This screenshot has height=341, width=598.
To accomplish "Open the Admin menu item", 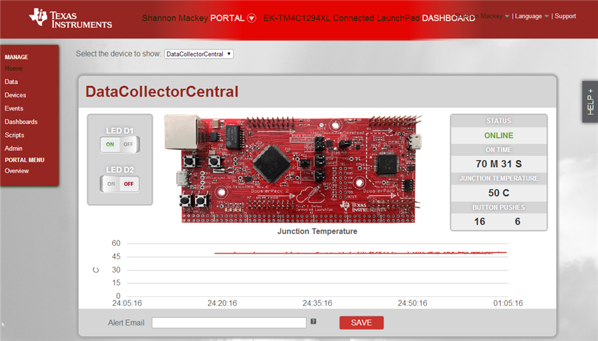I will (13, 148).
